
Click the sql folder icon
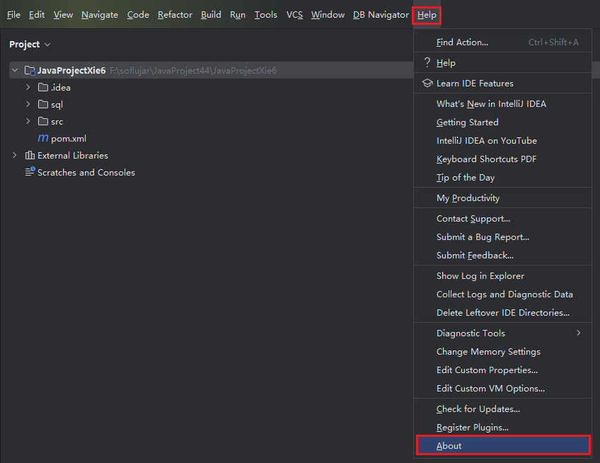(x=43, y=104)
